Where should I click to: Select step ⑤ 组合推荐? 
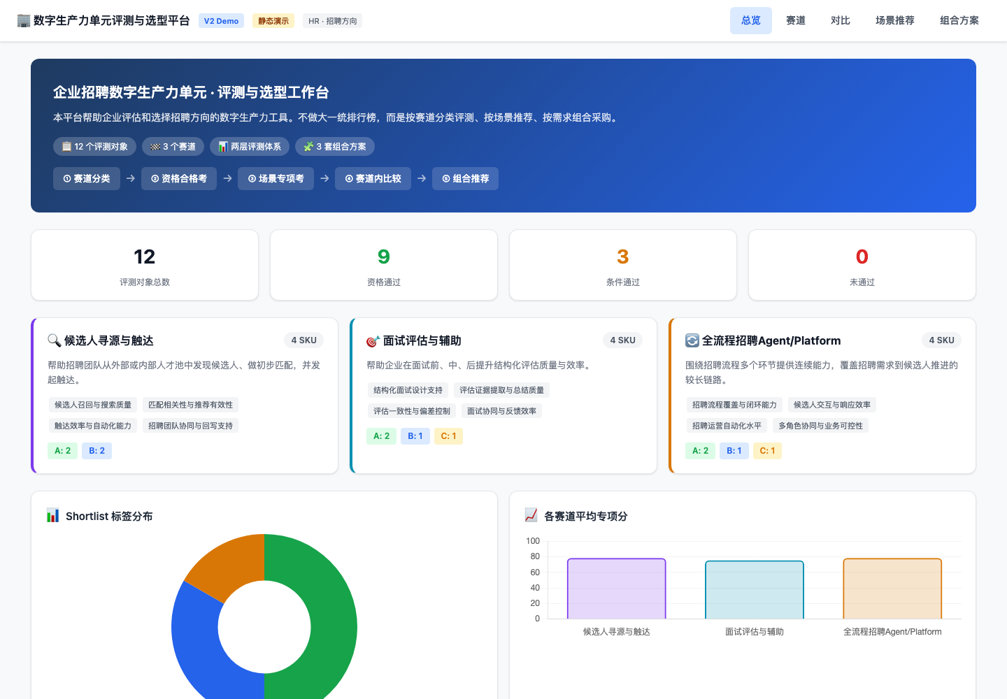pos(465,178)
